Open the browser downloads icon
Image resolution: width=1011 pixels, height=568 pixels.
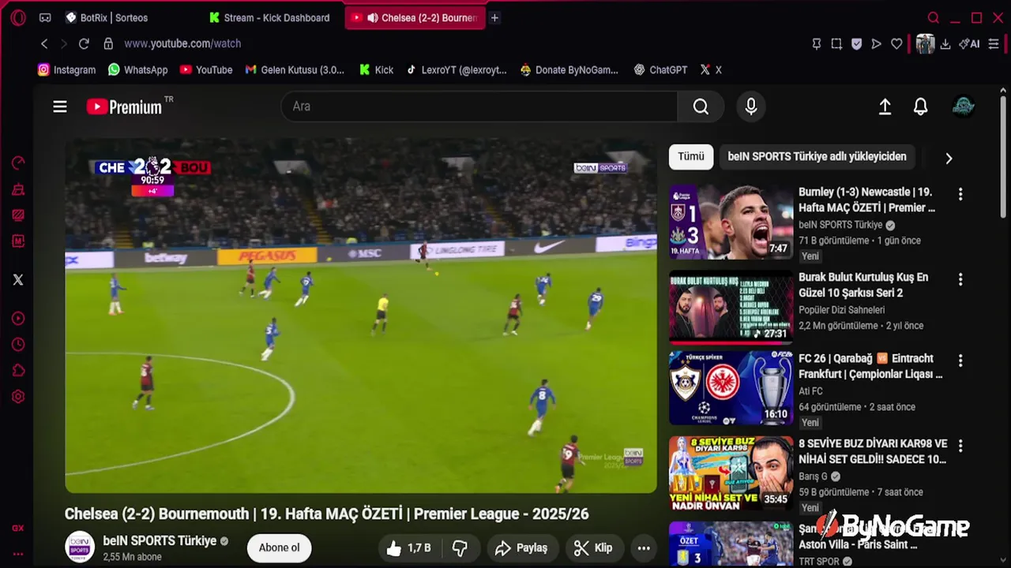[x=945, y=44]
